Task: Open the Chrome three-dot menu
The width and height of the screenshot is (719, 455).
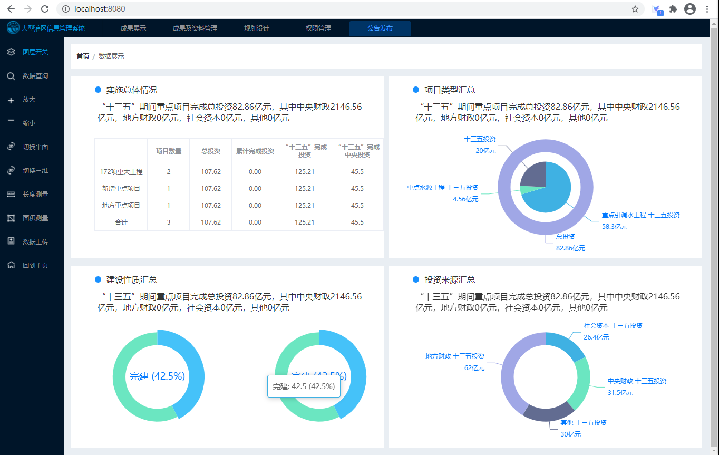Action: click(707, 9)
